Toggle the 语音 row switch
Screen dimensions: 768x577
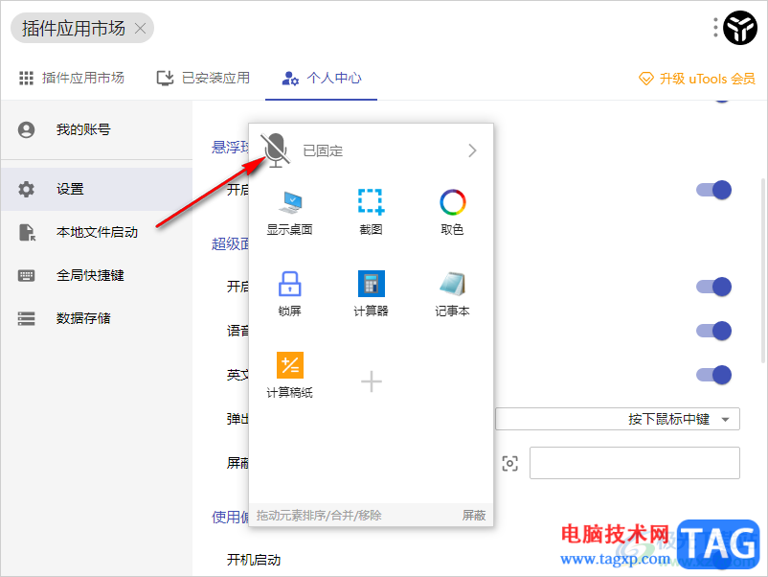pyautogui.click(x=713, y=331)
